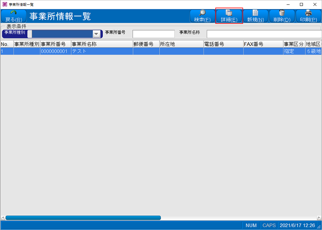Click the 戻る(R) back arrow icon

click(x=14, y=13)
